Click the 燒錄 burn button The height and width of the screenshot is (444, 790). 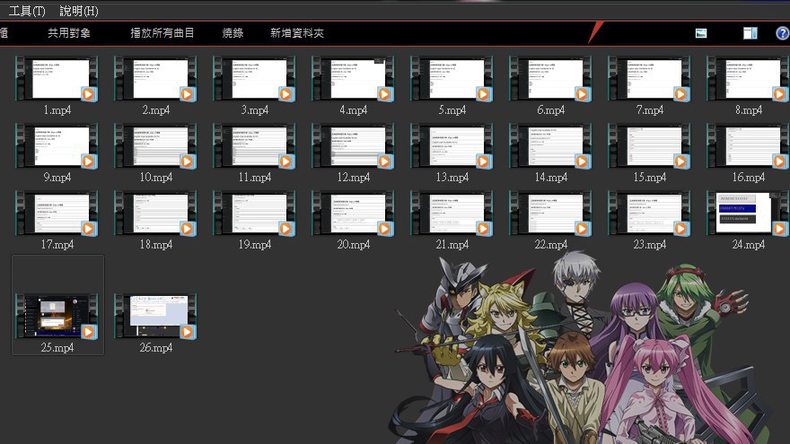233,33
